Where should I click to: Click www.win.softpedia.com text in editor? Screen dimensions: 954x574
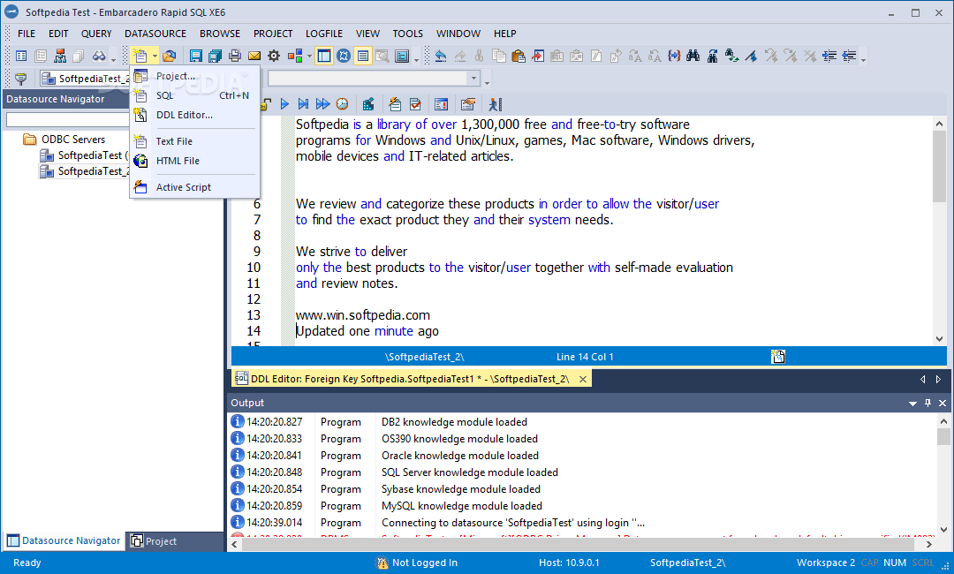(363, 315)
